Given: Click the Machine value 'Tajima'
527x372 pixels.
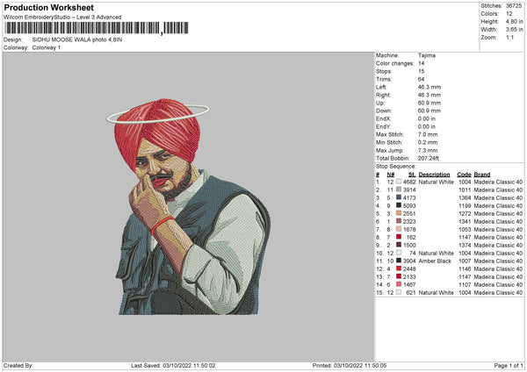Looking at the screenshot, I should pos(427,55).
